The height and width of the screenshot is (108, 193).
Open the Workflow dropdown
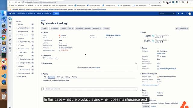click(x=97, y=28)
